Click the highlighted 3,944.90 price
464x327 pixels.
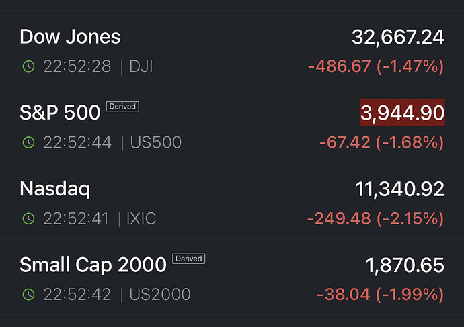click(402, 113)
